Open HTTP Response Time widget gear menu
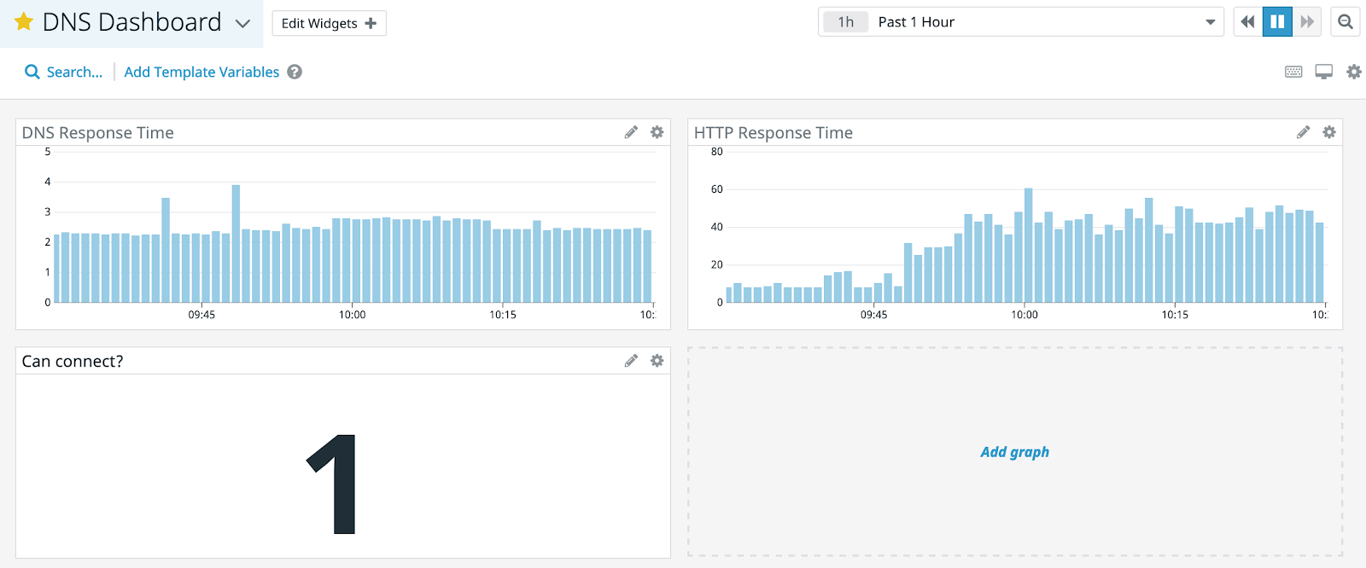1366x568 pixels. [x=1328, y=132]
